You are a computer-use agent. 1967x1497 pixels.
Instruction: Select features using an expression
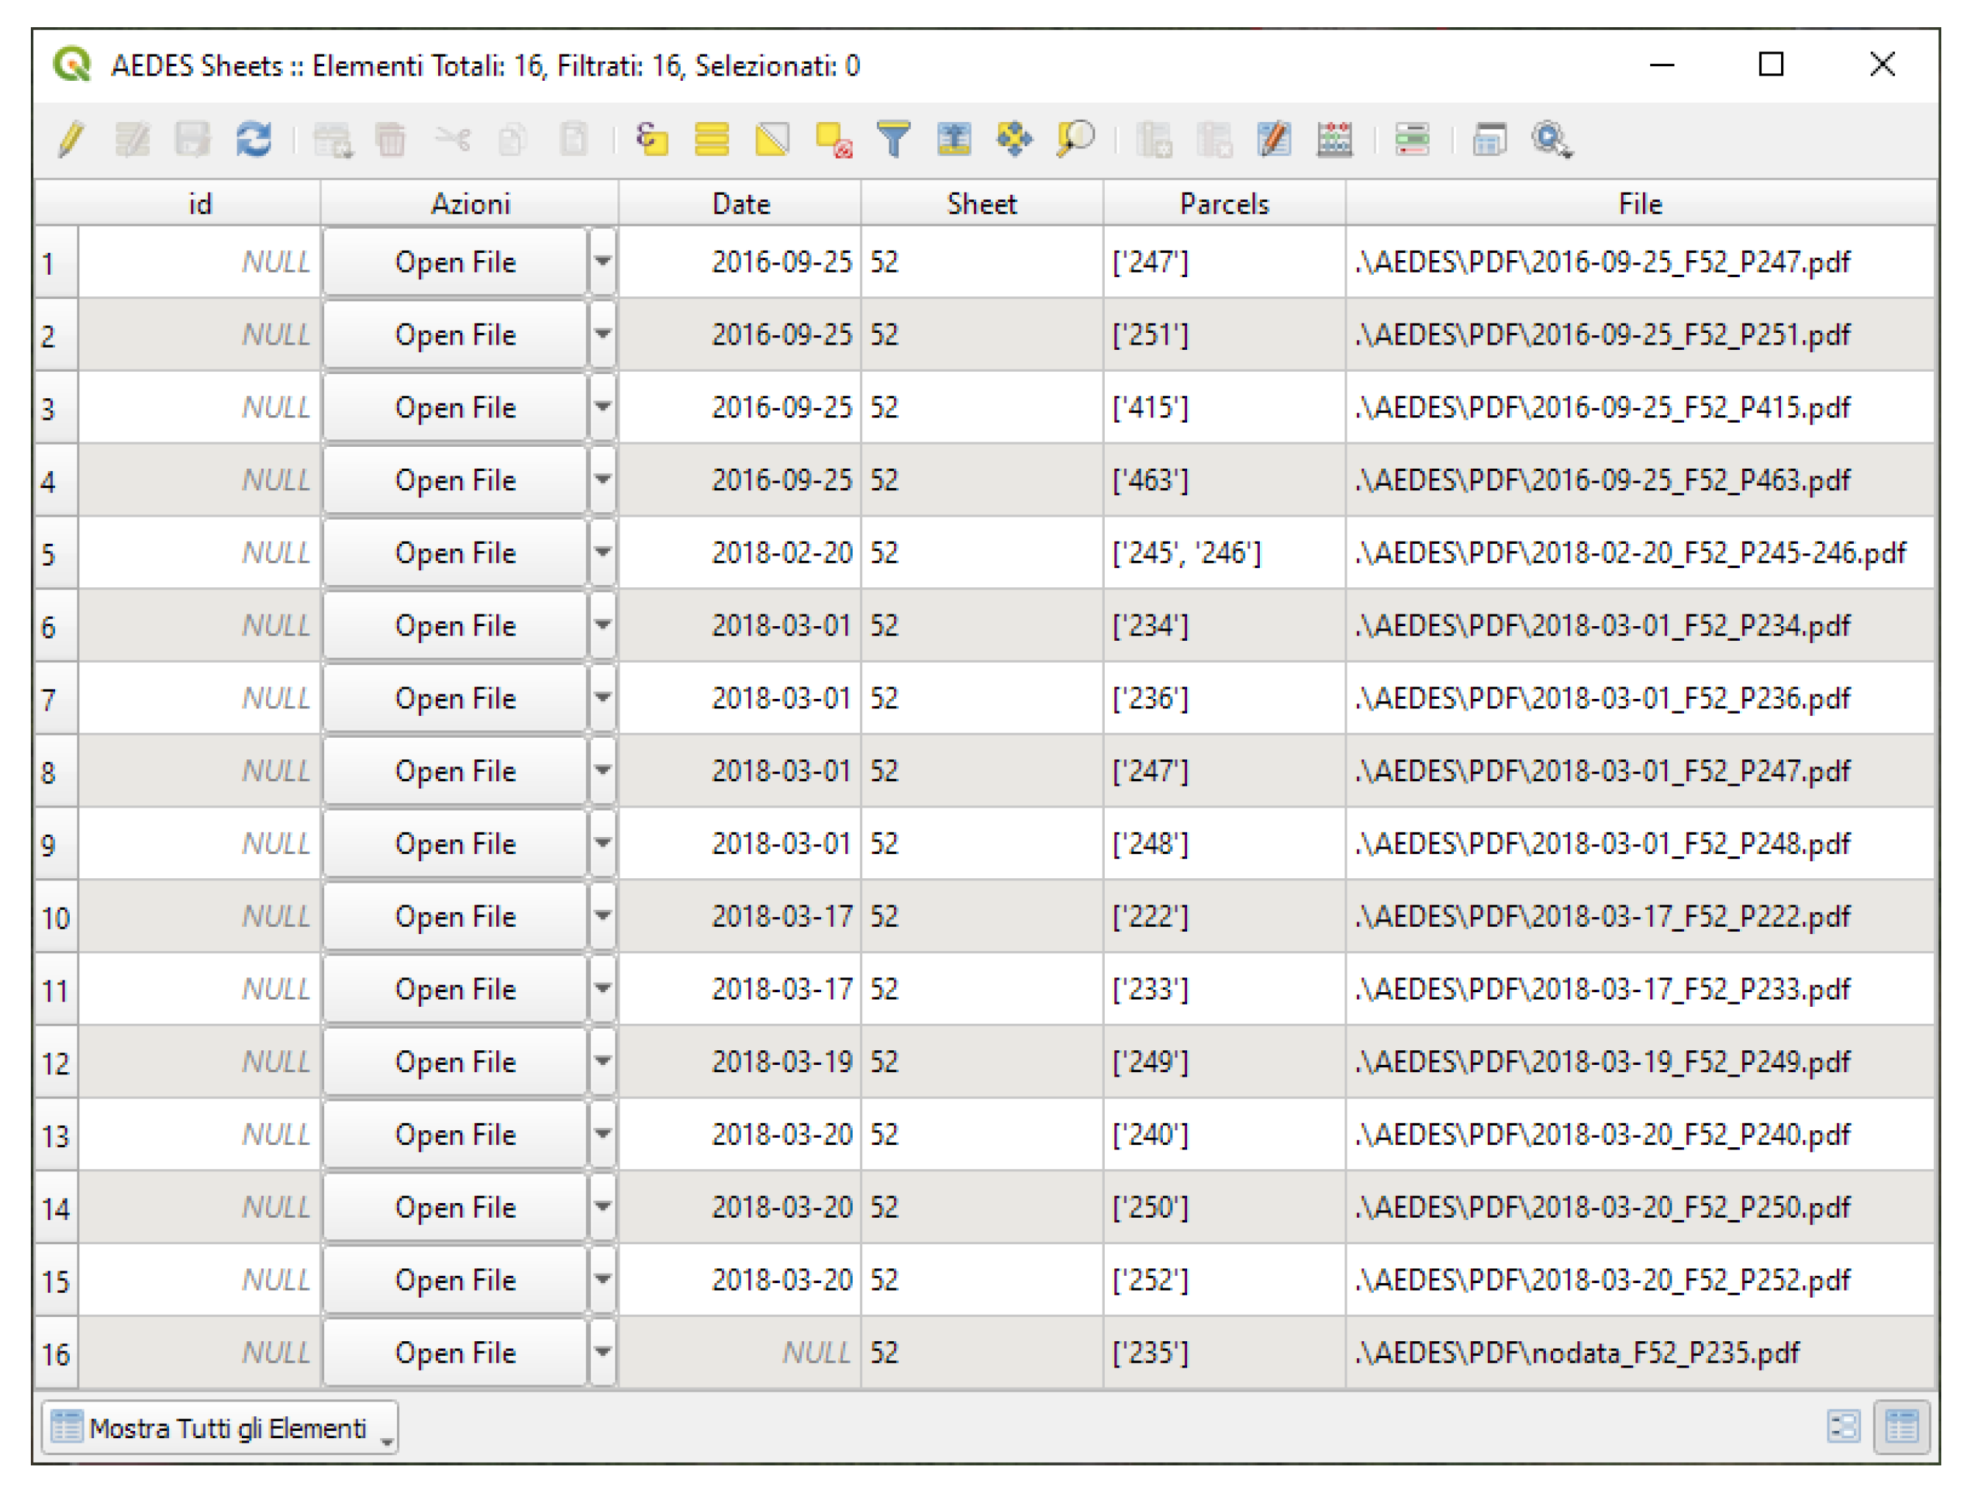pos(651,140)
